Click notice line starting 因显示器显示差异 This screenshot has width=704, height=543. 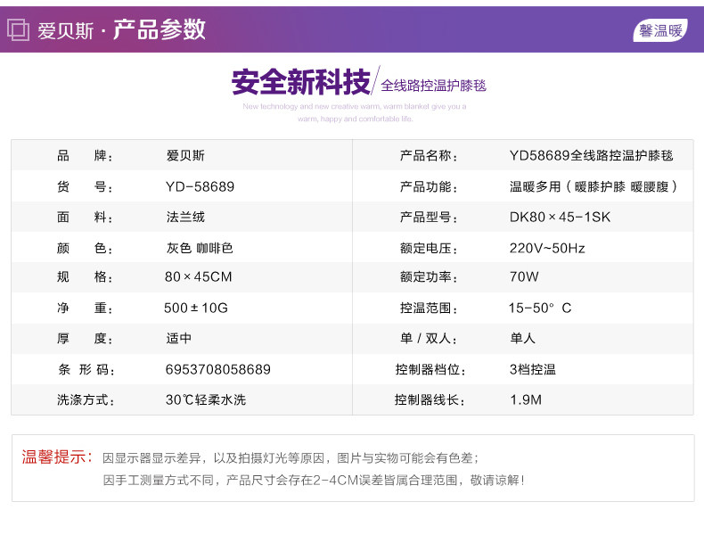point(291,458)
